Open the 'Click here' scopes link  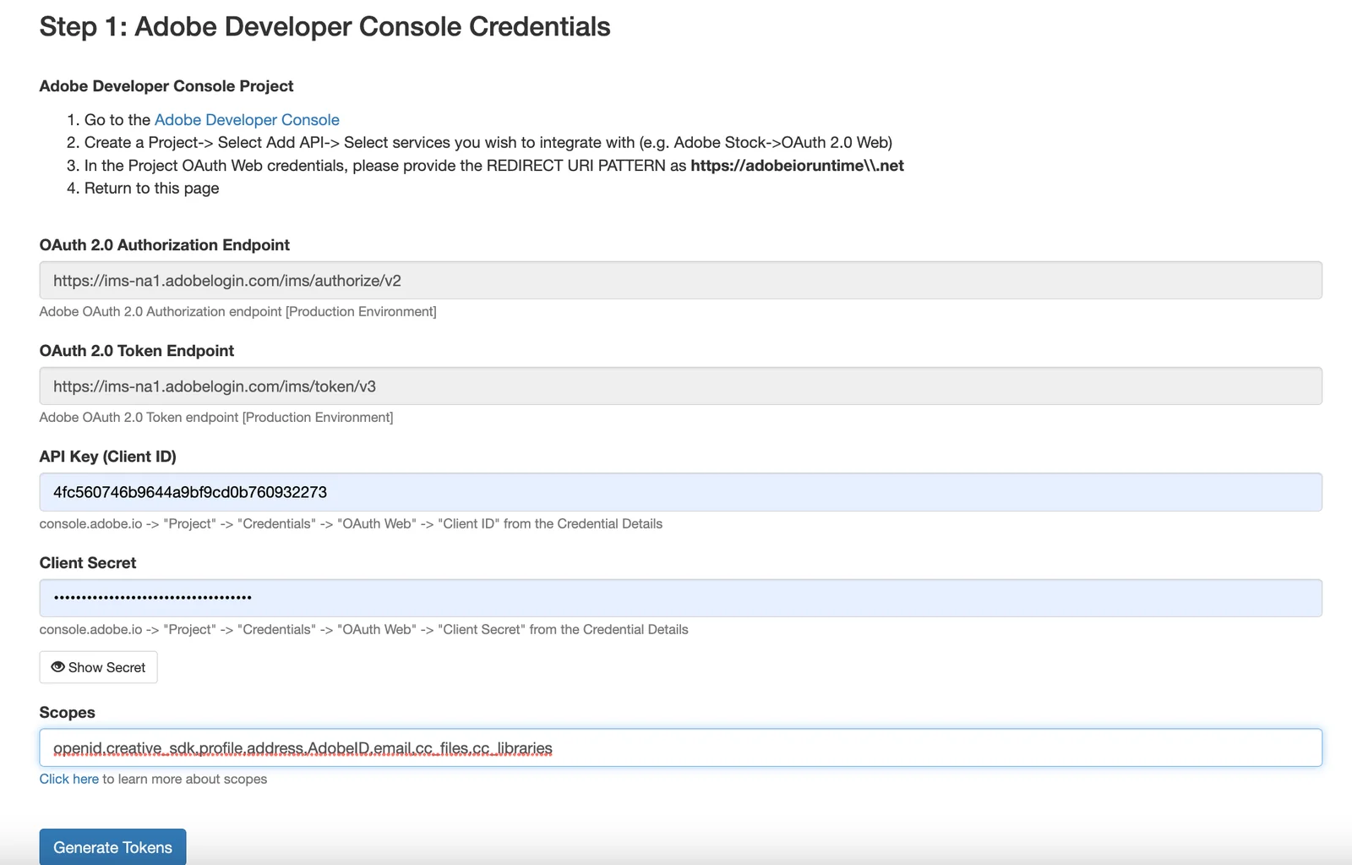[69, 779]
